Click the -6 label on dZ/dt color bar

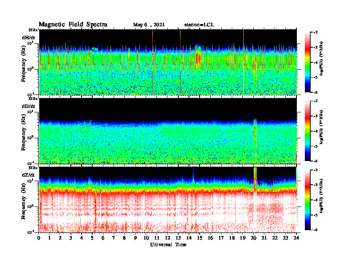pyautogui.click(x=316, y=230)
